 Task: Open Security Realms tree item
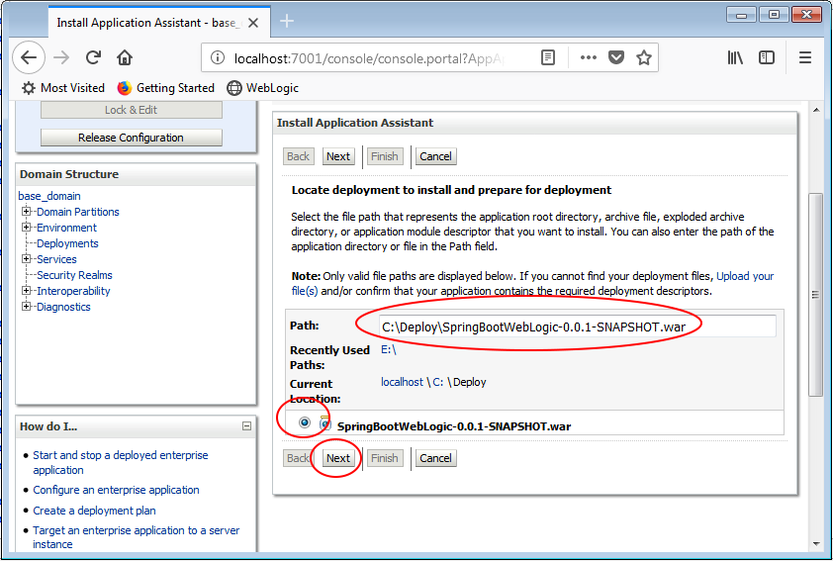74,275
